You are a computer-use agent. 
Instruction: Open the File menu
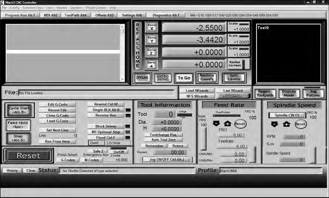[4, 8]
